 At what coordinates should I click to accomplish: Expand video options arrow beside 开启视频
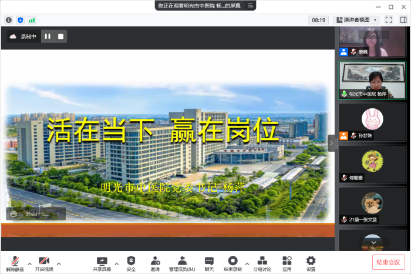58,263
